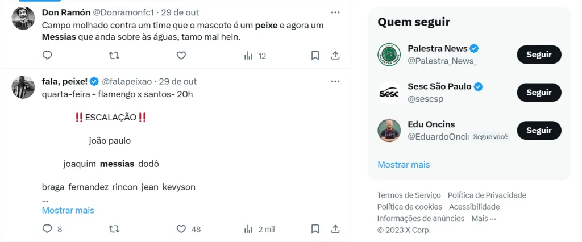Retweet Don Ramón's post

click(114, 55)
